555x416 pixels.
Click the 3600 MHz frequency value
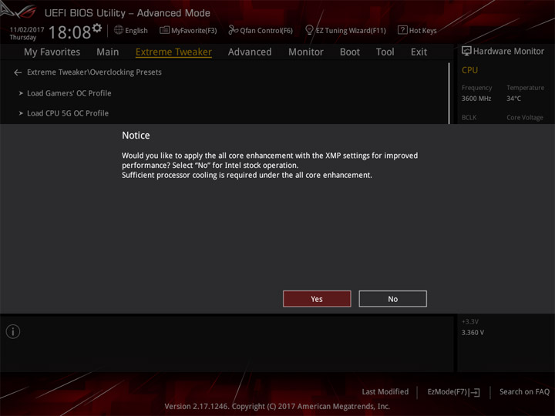click(x=476, y=99)
